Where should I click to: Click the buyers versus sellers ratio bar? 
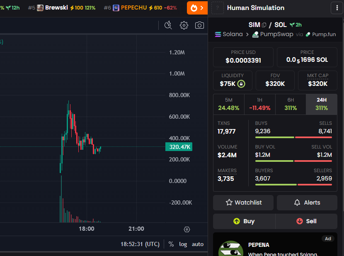[293, 185]
